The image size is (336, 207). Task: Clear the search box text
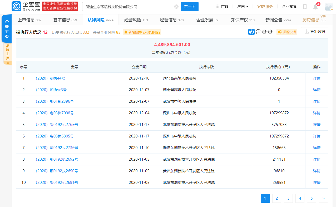[x=176, y=7]
